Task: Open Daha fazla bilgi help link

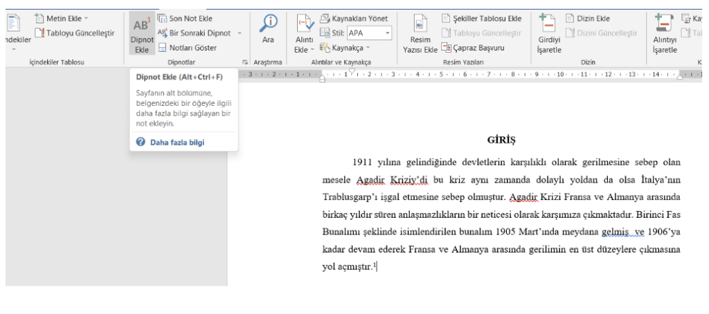Action: [x=177, y=142]
